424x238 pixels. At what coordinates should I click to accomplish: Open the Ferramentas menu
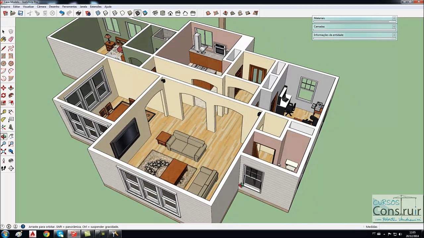70,7
